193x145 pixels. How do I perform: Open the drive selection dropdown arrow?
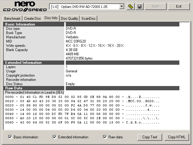[122, 6]
